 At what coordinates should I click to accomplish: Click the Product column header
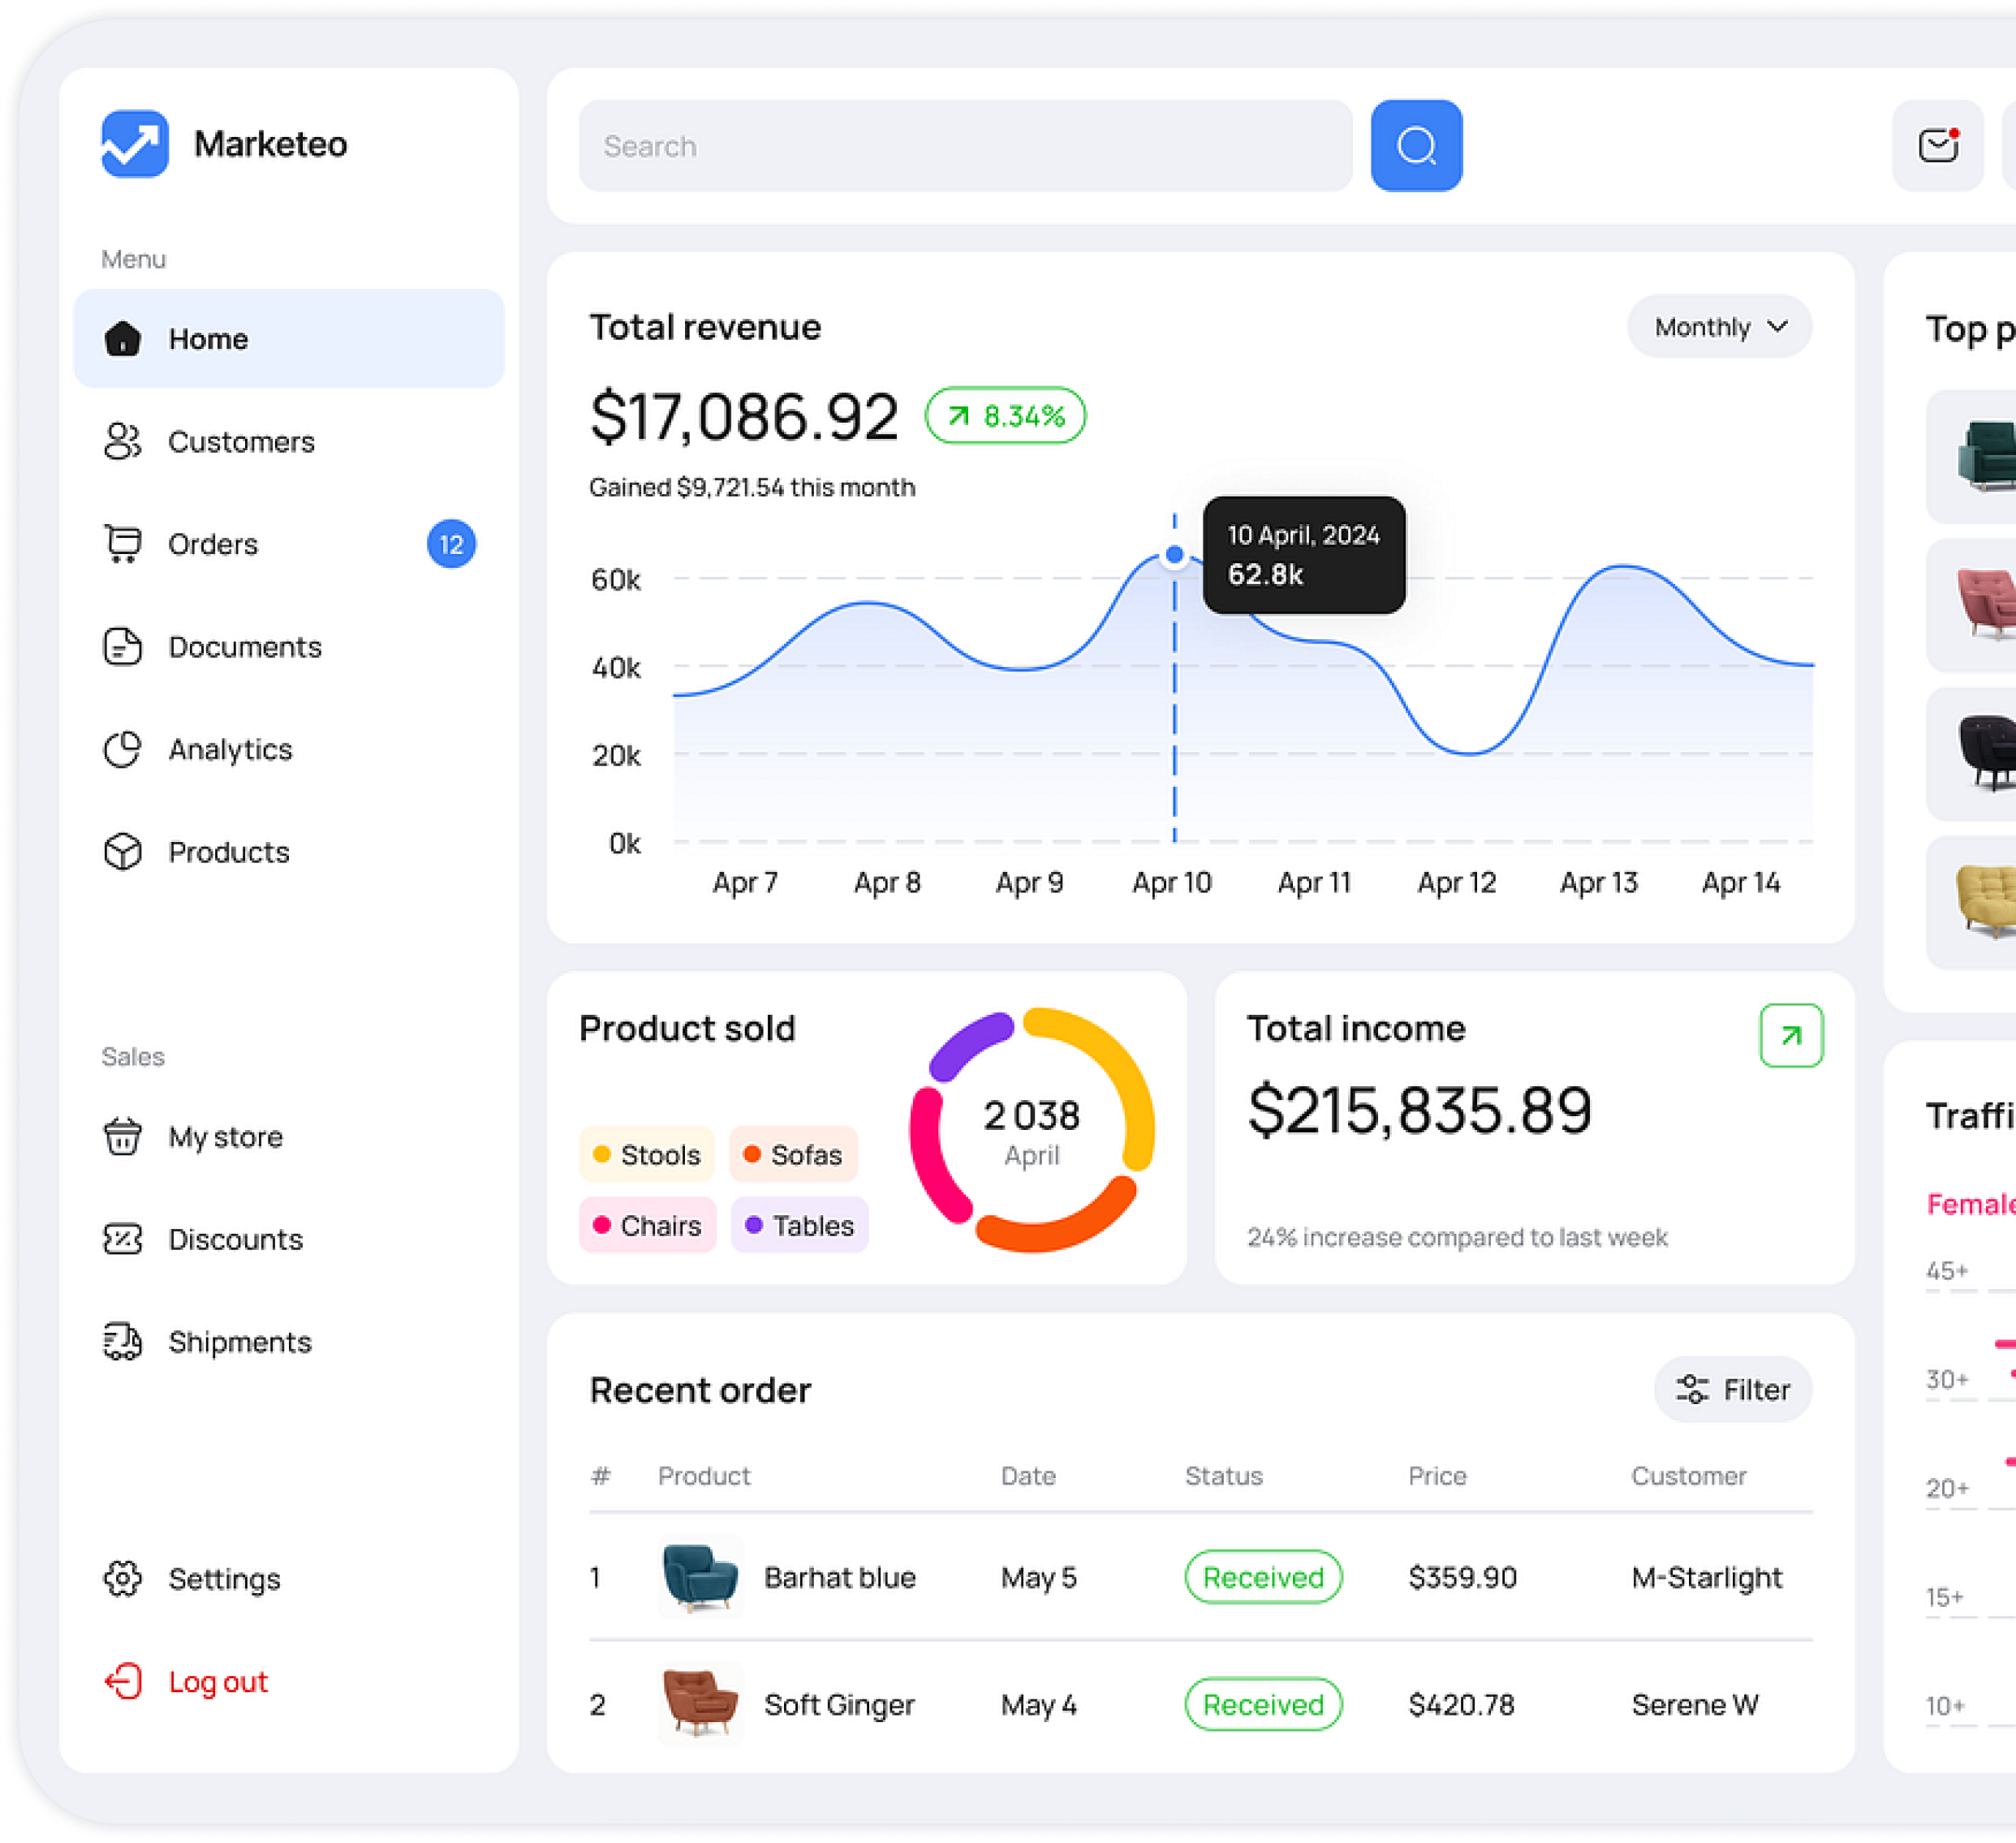(704, 1476)
